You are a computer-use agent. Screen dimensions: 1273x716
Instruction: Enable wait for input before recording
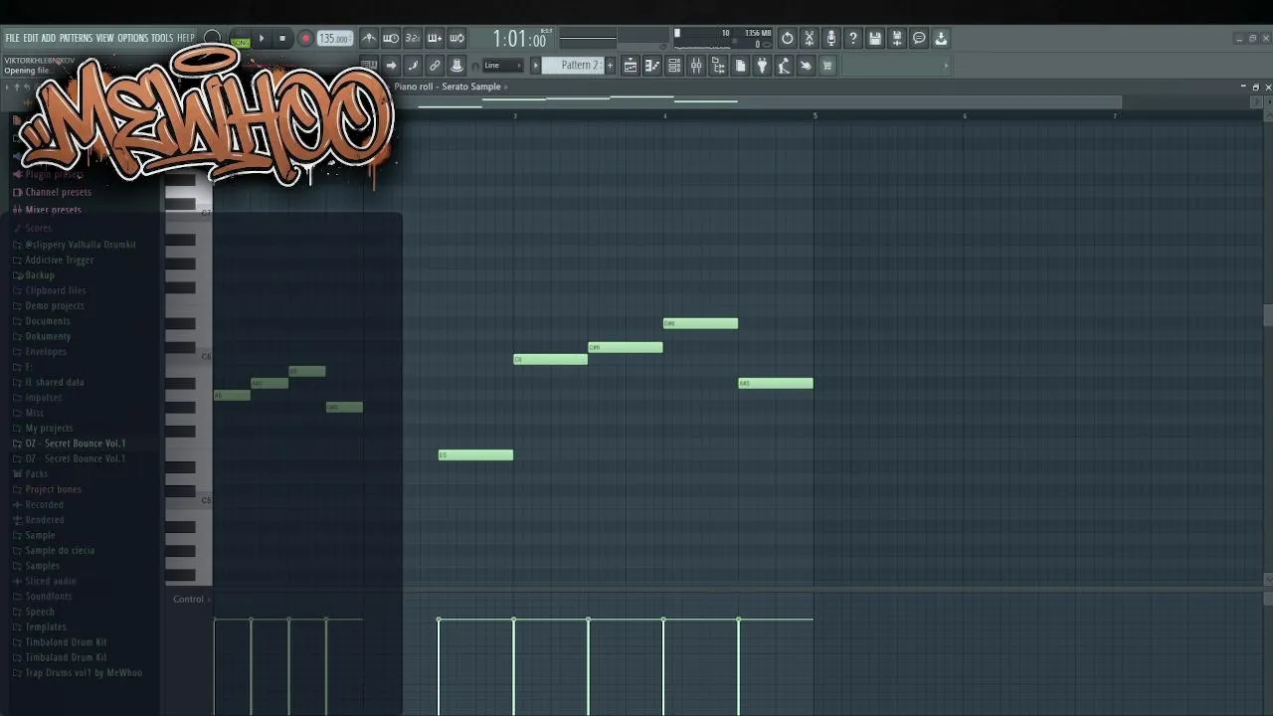(391, 39)
